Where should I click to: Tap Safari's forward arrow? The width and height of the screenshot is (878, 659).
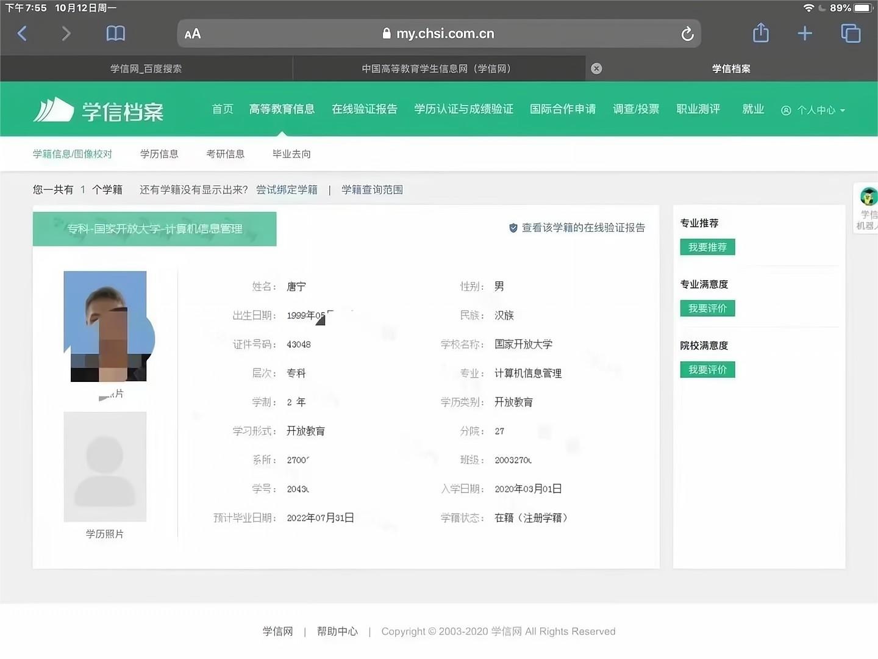[x=66, y=34]
